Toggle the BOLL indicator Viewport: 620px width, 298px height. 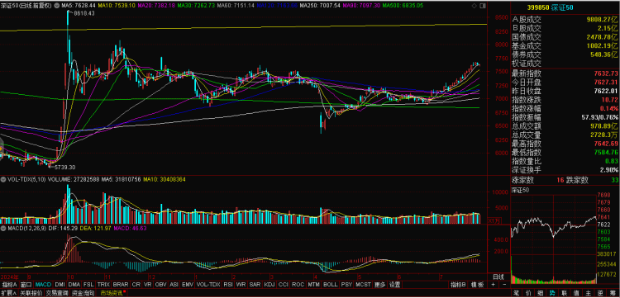(x=330, y=285)
